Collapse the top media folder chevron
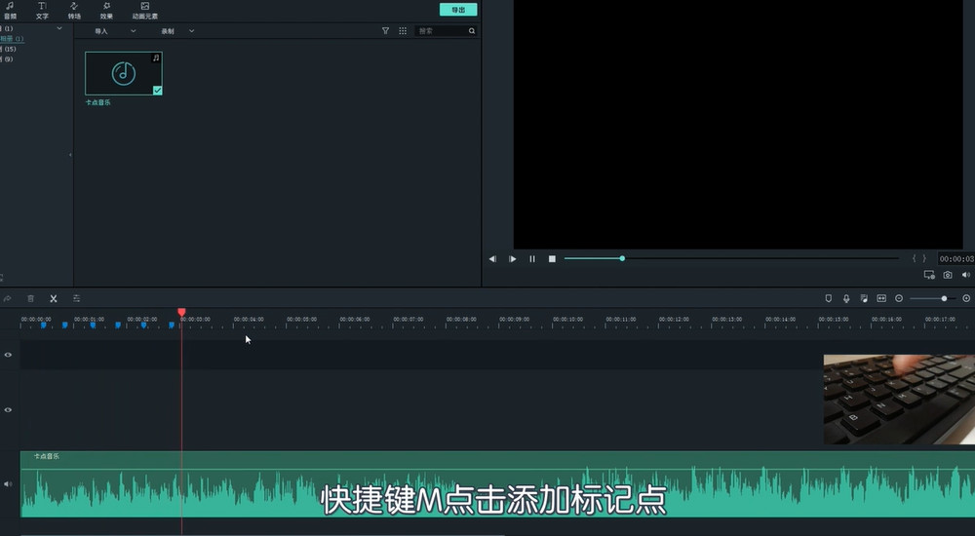975x536 pixels. (59, 28)
